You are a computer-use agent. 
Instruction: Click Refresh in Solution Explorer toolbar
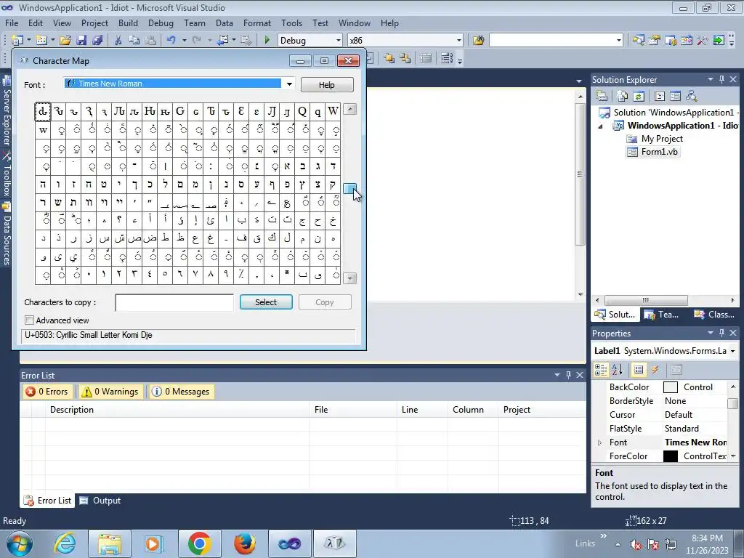pos(639,97)
